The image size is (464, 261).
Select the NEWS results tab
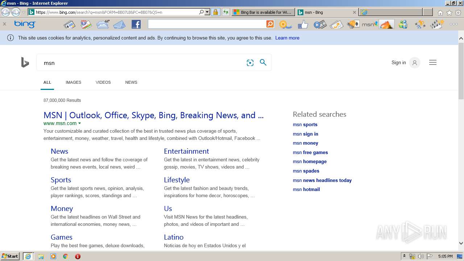pyautogui.click(x=131, y=82)
